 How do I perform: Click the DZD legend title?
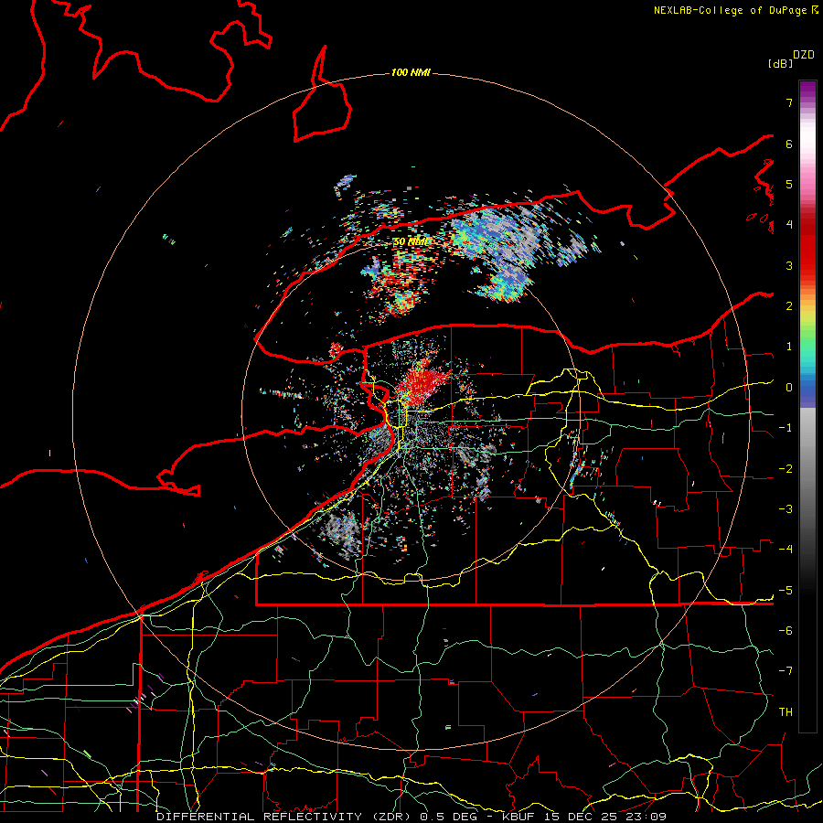click(x=804, y=55)
